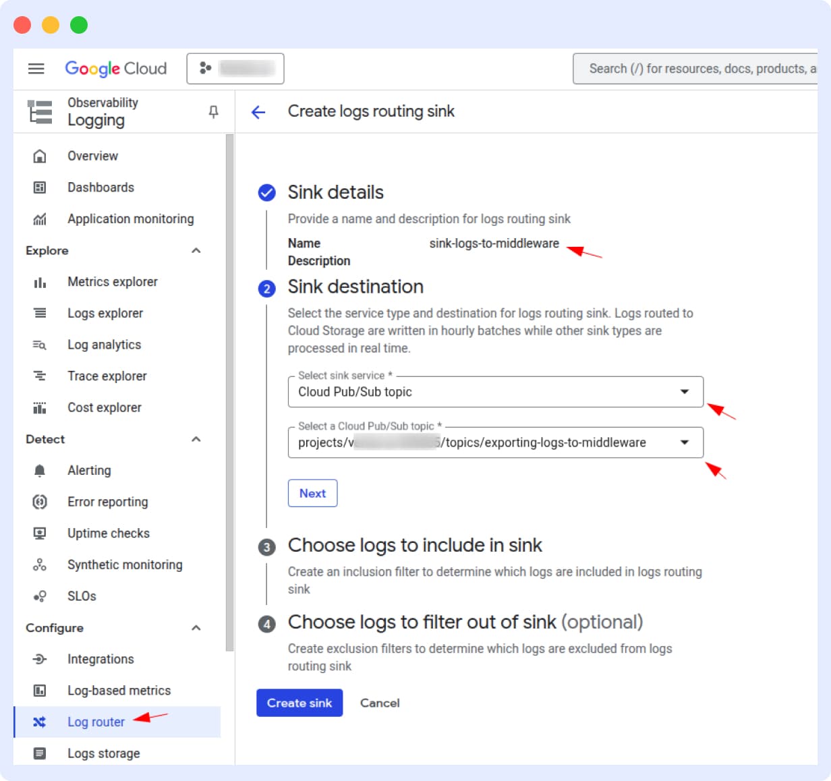
Task: Click the Metrics explorer bar chart icon
Action: click(x=40, y=282)
